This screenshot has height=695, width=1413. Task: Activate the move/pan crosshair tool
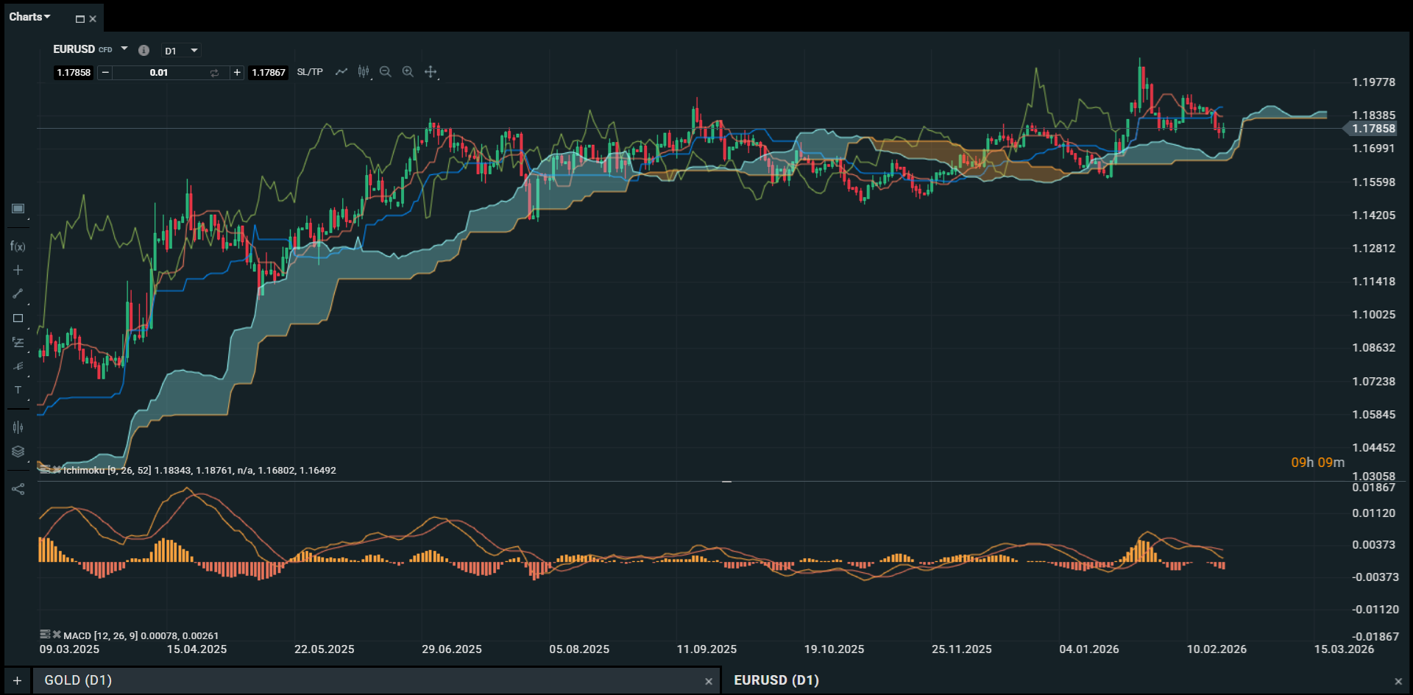(431, 72)
